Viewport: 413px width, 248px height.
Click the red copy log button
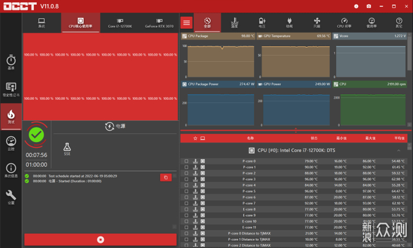166,177
